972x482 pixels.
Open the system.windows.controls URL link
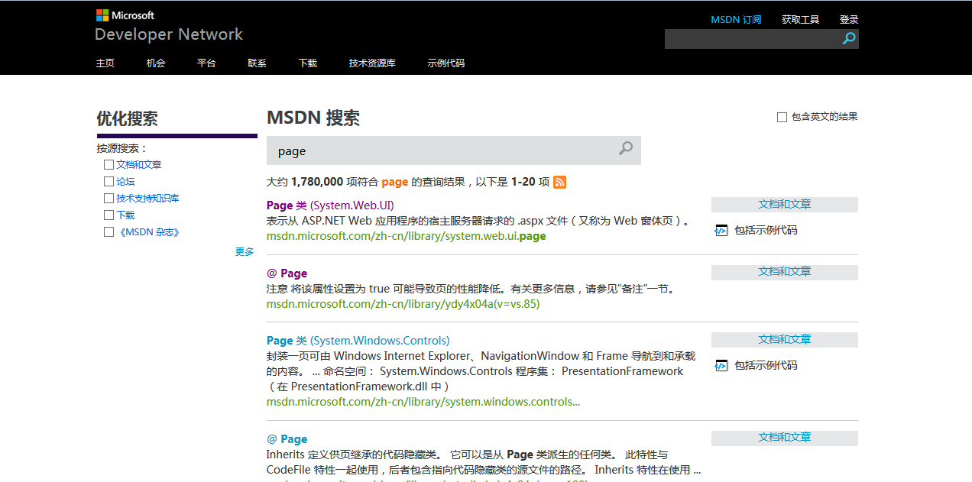[423, 402]
